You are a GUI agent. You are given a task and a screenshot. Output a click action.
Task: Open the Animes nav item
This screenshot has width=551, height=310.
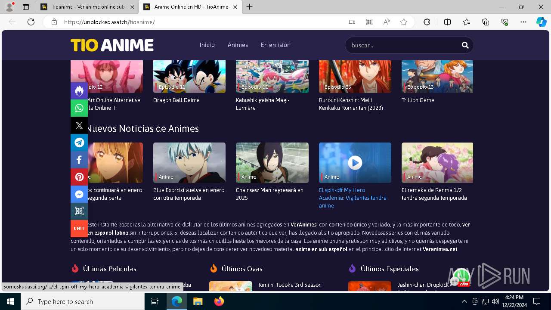click(x=238, y=45)
